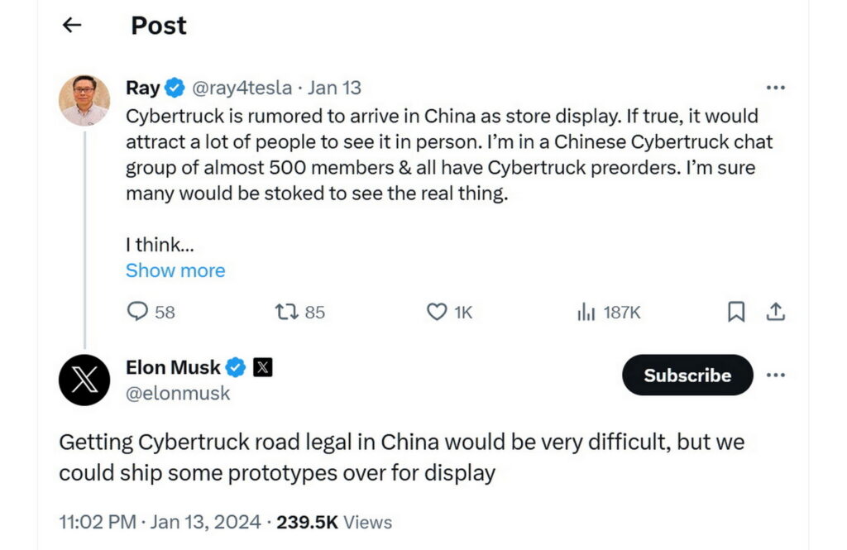Open the more options menu on Ray's post
The height and width of the screenshot is (550, 847).
point(776,87)
